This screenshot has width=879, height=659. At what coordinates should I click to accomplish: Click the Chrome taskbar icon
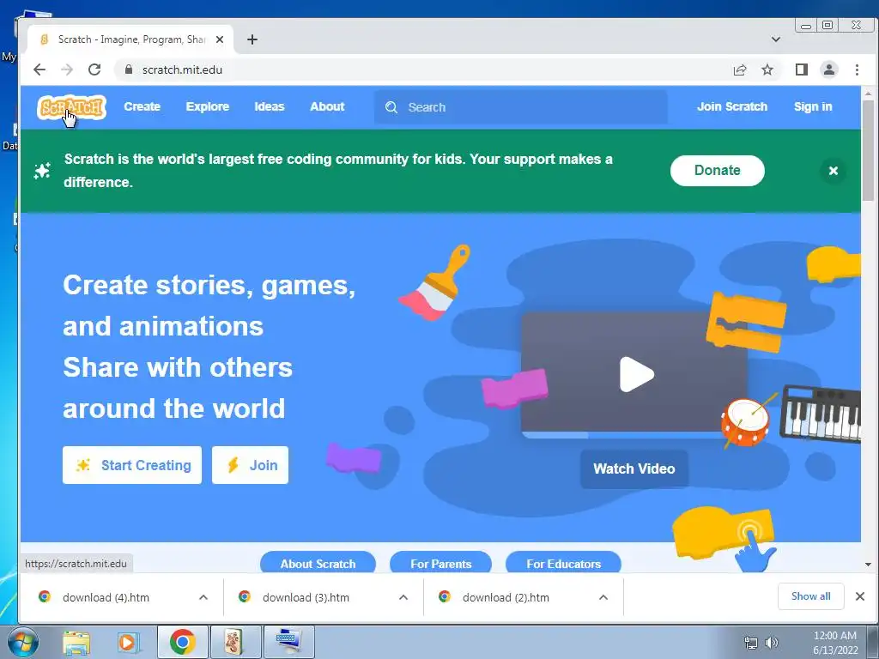point(182,642)
